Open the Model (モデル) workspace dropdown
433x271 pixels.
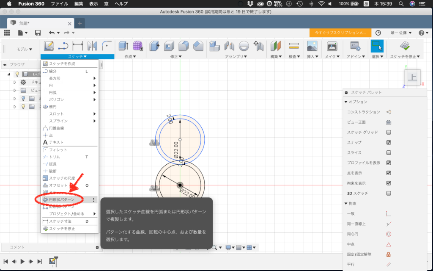pos(24,49)
